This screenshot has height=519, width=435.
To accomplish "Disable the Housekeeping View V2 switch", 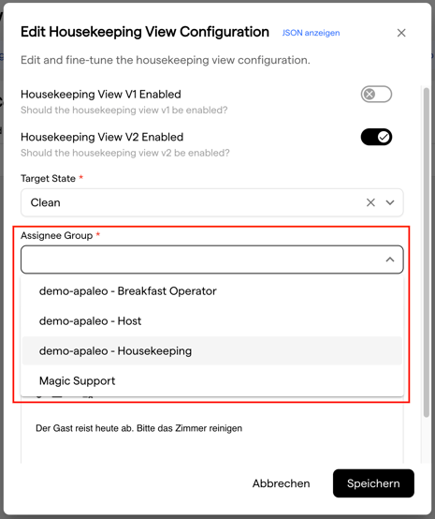I will [376, 137].
